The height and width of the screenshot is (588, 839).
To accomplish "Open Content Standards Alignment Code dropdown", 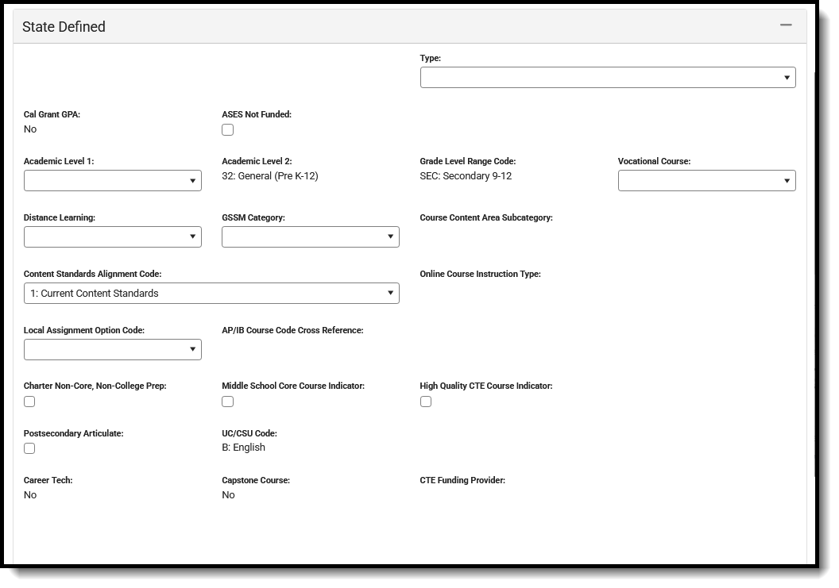I will click(x=211, y=294).
